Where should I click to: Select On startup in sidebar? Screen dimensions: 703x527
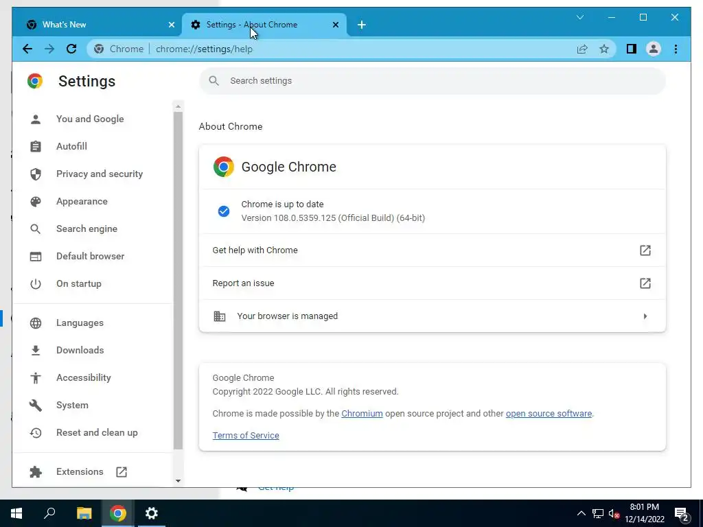click(x=78, y=283)
